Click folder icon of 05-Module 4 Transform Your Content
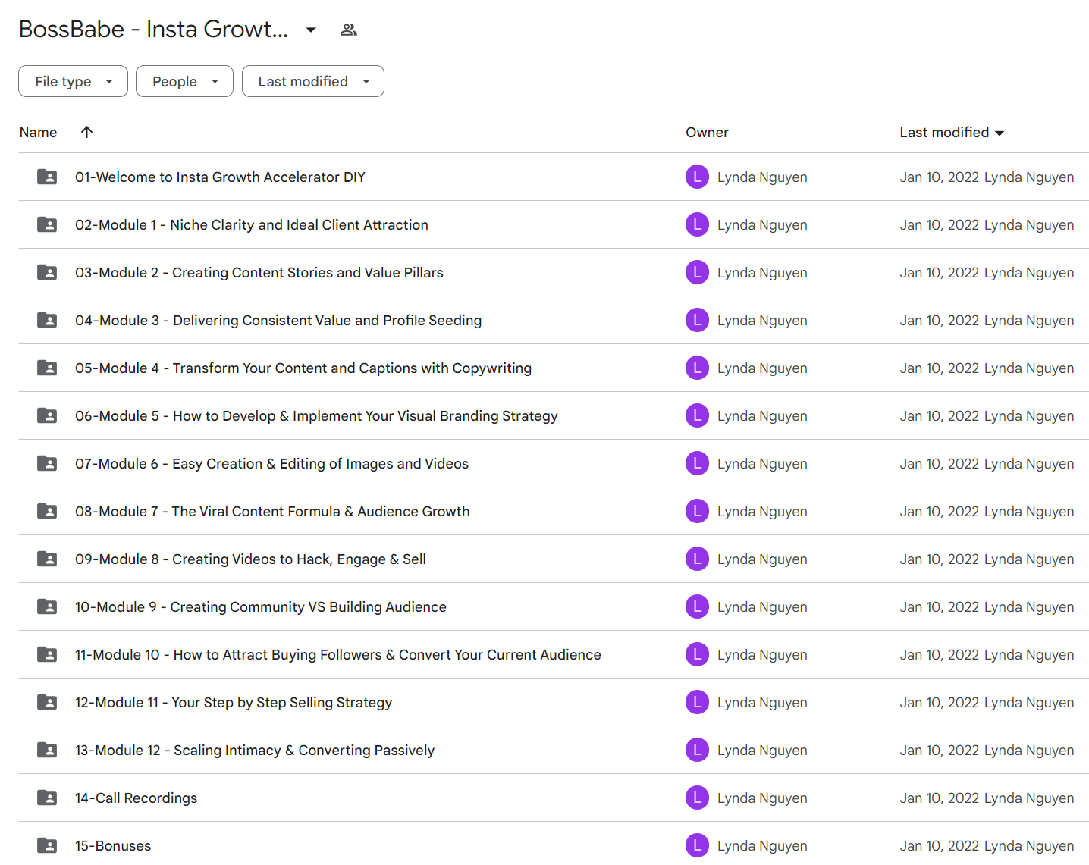Image resolution: width=1089 pixels, height=865 pixels. coord(47,368)
